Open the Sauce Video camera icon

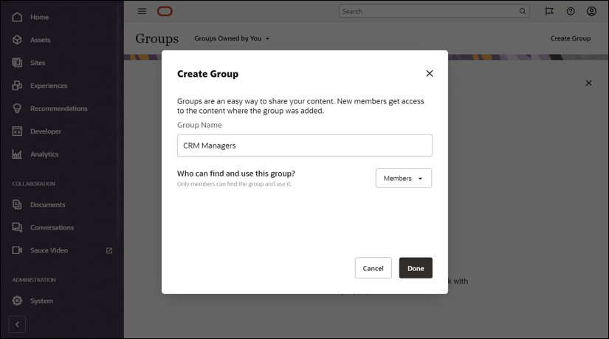(17, 250)
